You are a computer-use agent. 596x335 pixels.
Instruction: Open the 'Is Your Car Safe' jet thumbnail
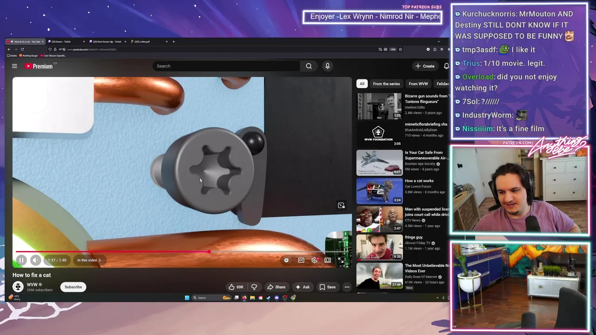379,162
